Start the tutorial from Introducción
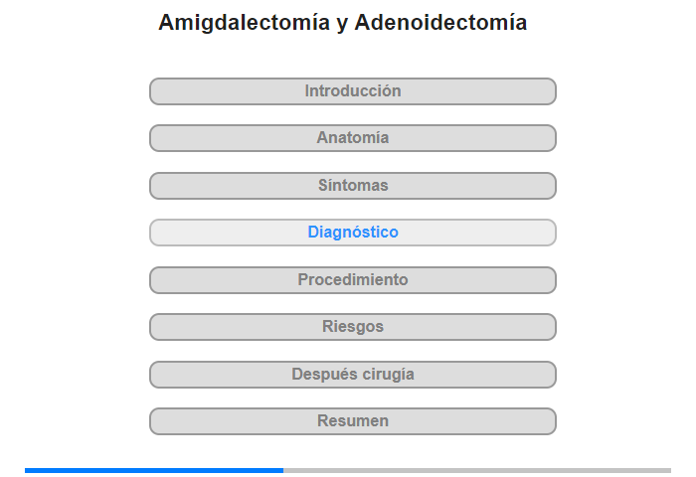 click(x=352, y=91)
